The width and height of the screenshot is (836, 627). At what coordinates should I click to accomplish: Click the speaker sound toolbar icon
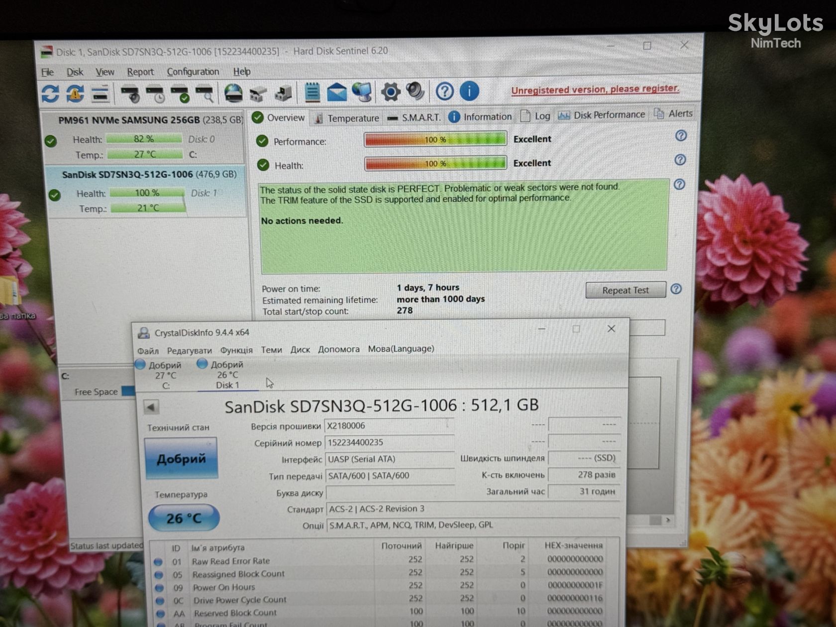coord(415,91)
